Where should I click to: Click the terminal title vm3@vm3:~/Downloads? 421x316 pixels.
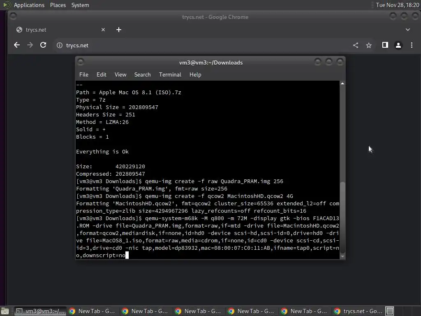pos(211,63)
